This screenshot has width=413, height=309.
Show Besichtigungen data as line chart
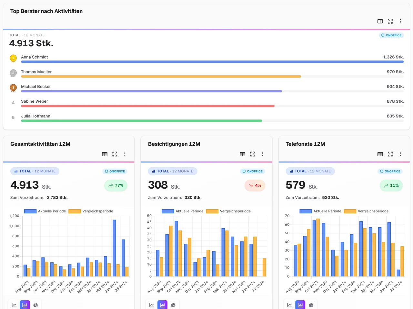pyautogui.click(x=152, y=305)
